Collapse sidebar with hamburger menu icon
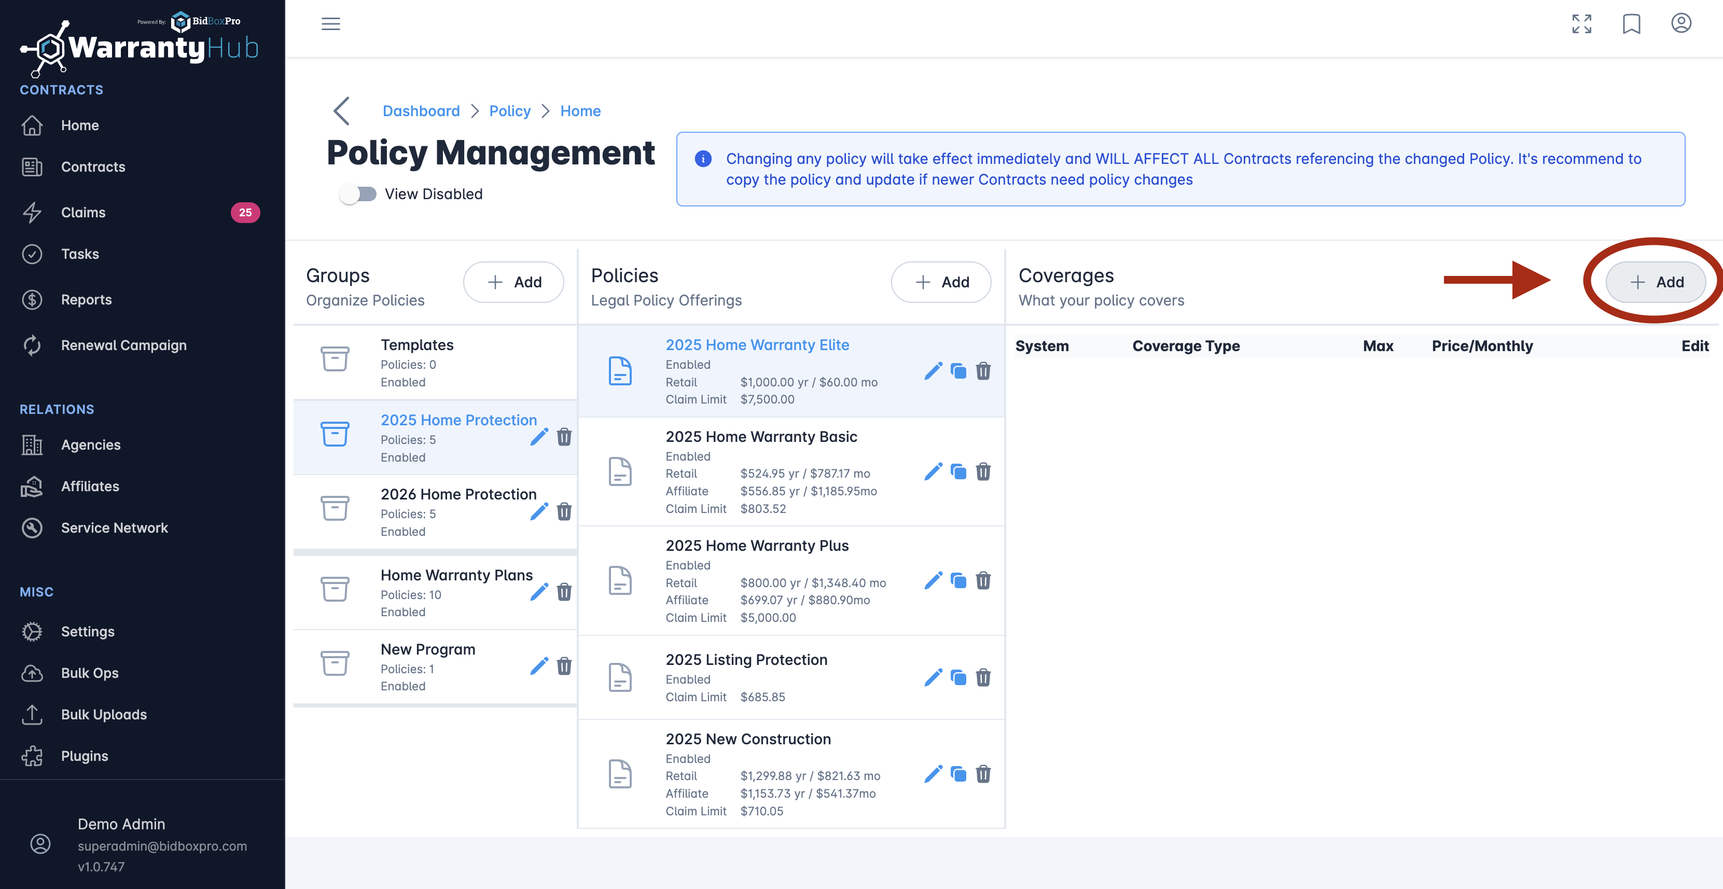1723x889 pixels. click(330, 24)
